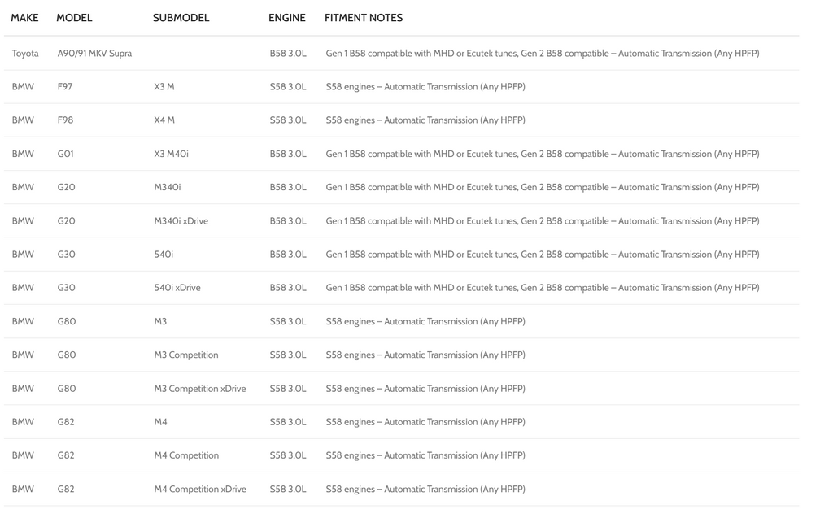Click the X4 M submodel cell
Viewport: 833px width, 518px height.
(164, 120)
